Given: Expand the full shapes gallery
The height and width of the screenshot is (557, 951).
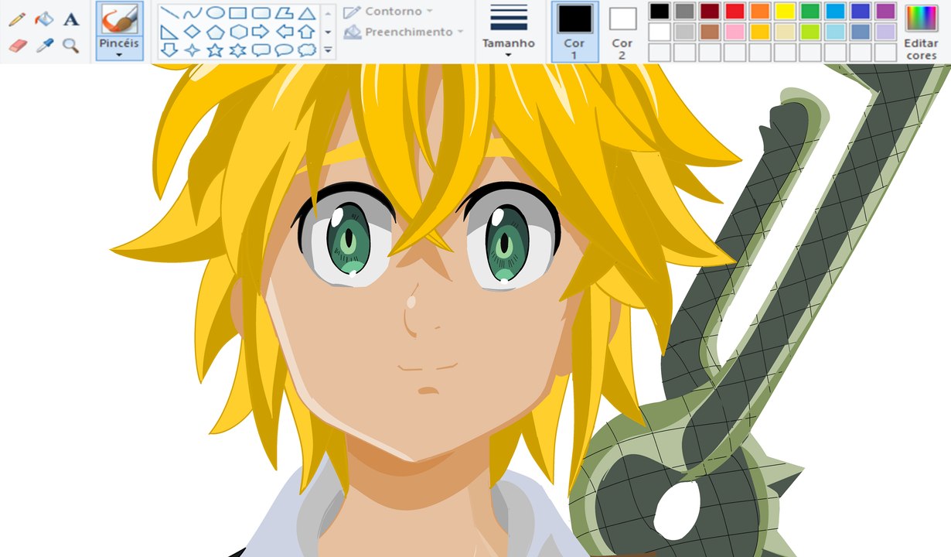Looking at the screenshot, I should [x=328, y=50].
